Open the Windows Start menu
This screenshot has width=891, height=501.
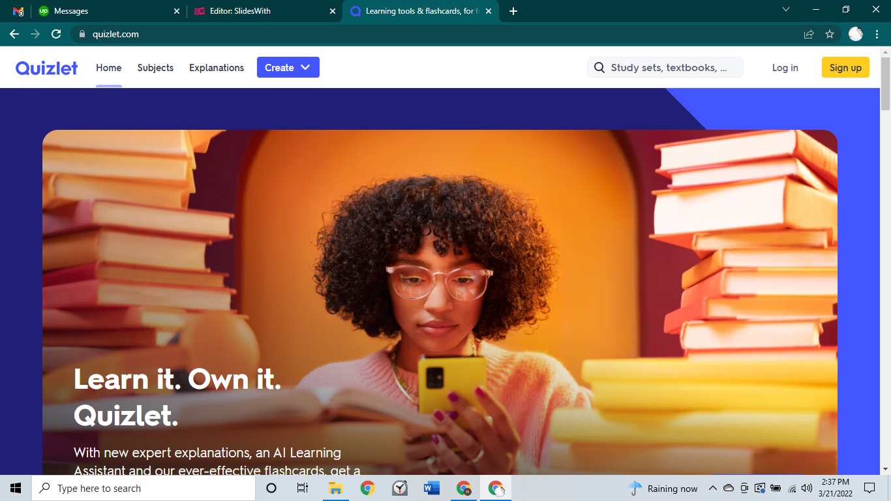[16, 488]
